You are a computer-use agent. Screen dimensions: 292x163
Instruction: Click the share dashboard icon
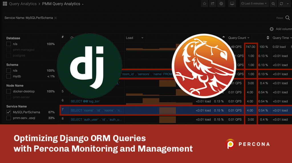coord(213,4)
